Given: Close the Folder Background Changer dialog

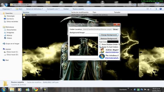Looking at the screenshot, I should [117, 25].
